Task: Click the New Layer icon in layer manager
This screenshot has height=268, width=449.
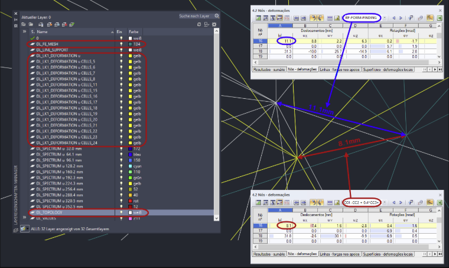Action: (49, 25)
